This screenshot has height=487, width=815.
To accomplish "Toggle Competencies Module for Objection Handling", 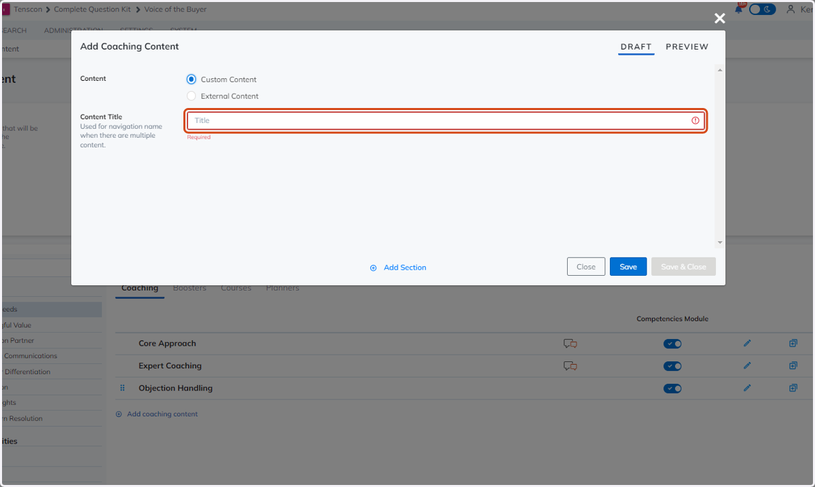I will [x=672, y=389].
